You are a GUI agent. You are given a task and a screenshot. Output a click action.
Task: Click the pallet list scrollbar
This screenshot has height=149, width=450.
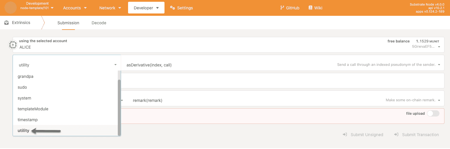(x=119, y=105)
